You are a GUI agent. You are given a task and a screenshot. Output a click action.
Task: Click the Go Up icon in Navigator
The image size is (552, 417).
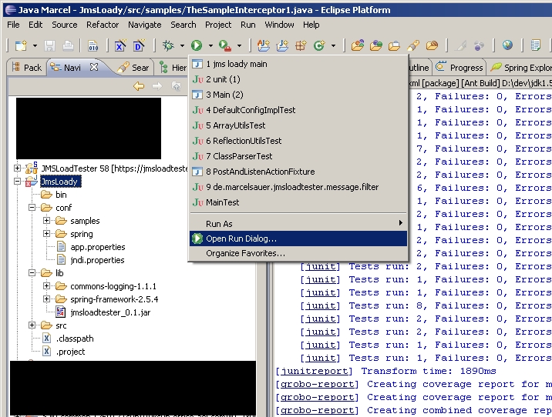pos(176,86)
